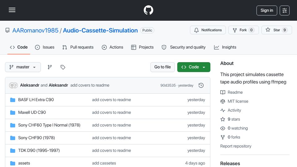This screenshot has width=297, height=167.
Task: Click folder icon beside Maxell UD C90
Action: click(13, 113)
